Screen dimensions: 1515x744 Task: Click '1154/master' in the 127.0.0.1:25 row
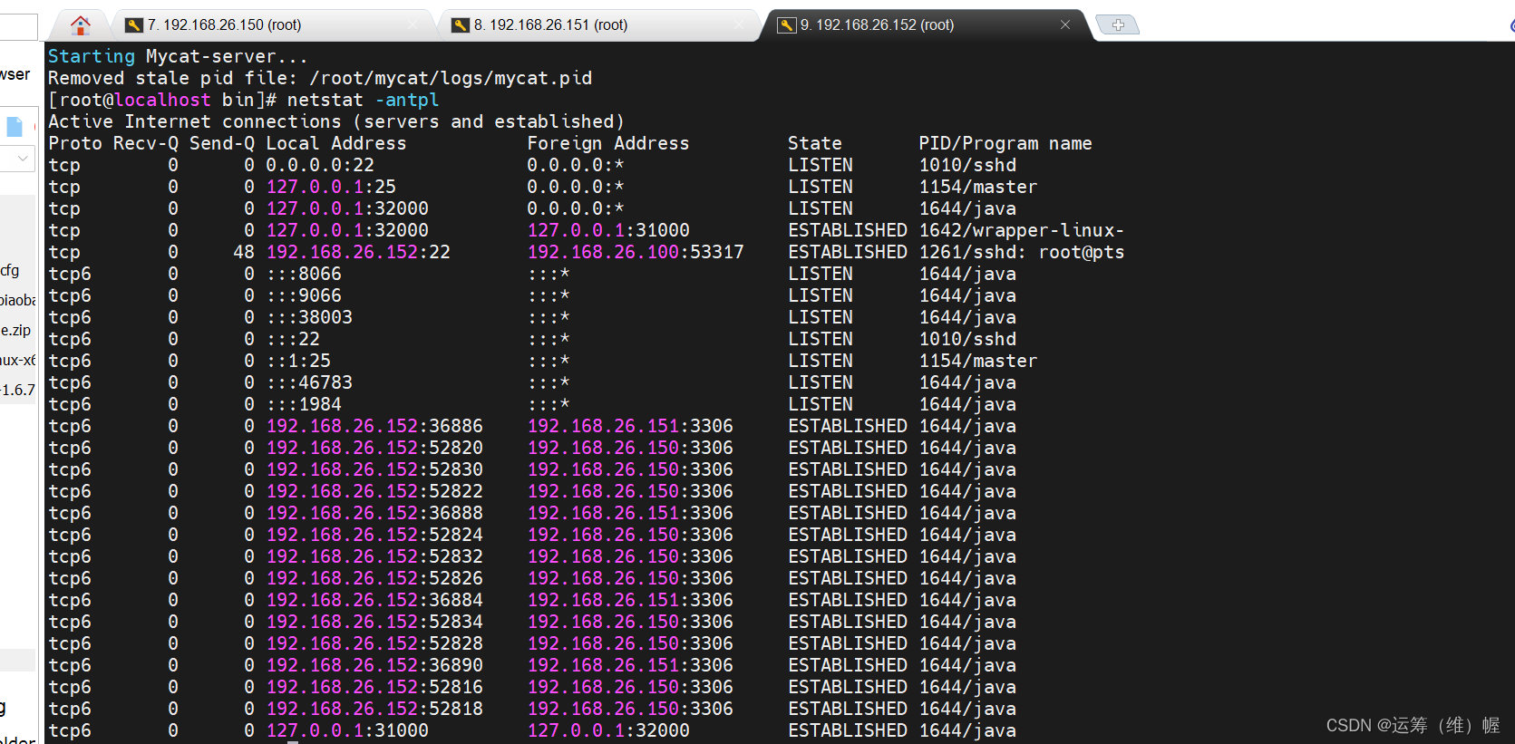[x=978, y=187]
